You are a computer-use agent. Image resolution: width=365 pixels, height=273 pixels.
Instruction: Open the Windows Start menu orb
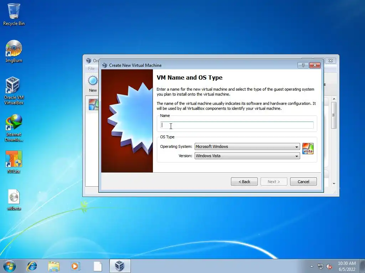coord(10,266)
